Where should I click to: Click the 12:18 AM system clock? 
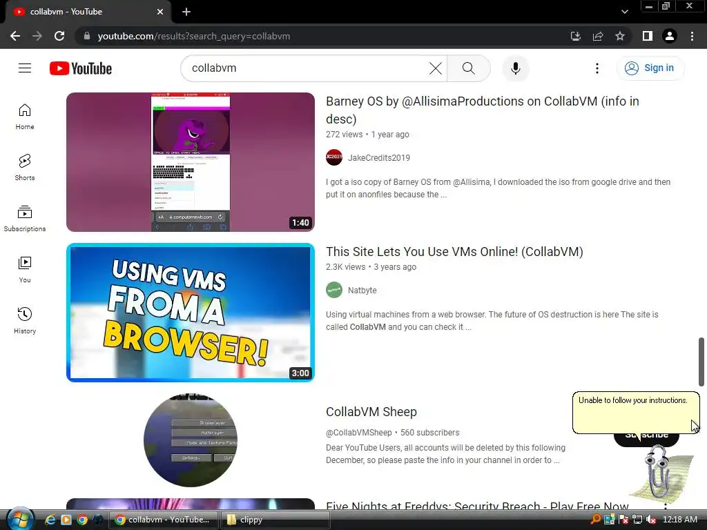(x=680, y=520)
